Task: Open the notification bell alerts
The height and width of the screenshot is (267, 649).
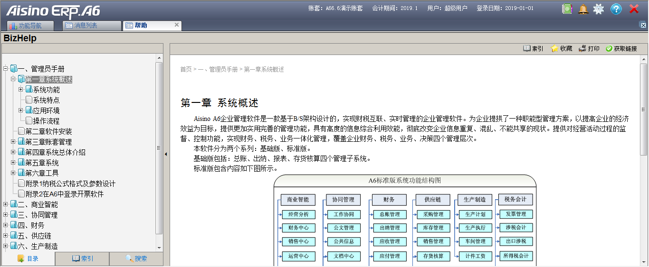Action: [x=583, y=9]
